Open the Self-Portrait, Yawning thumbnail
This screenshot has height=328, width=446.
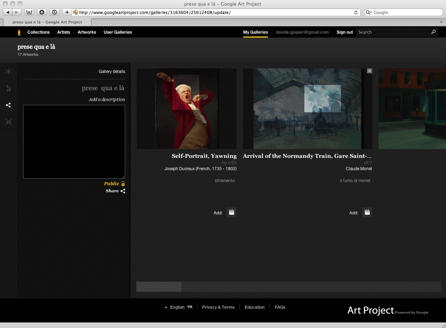187,109
